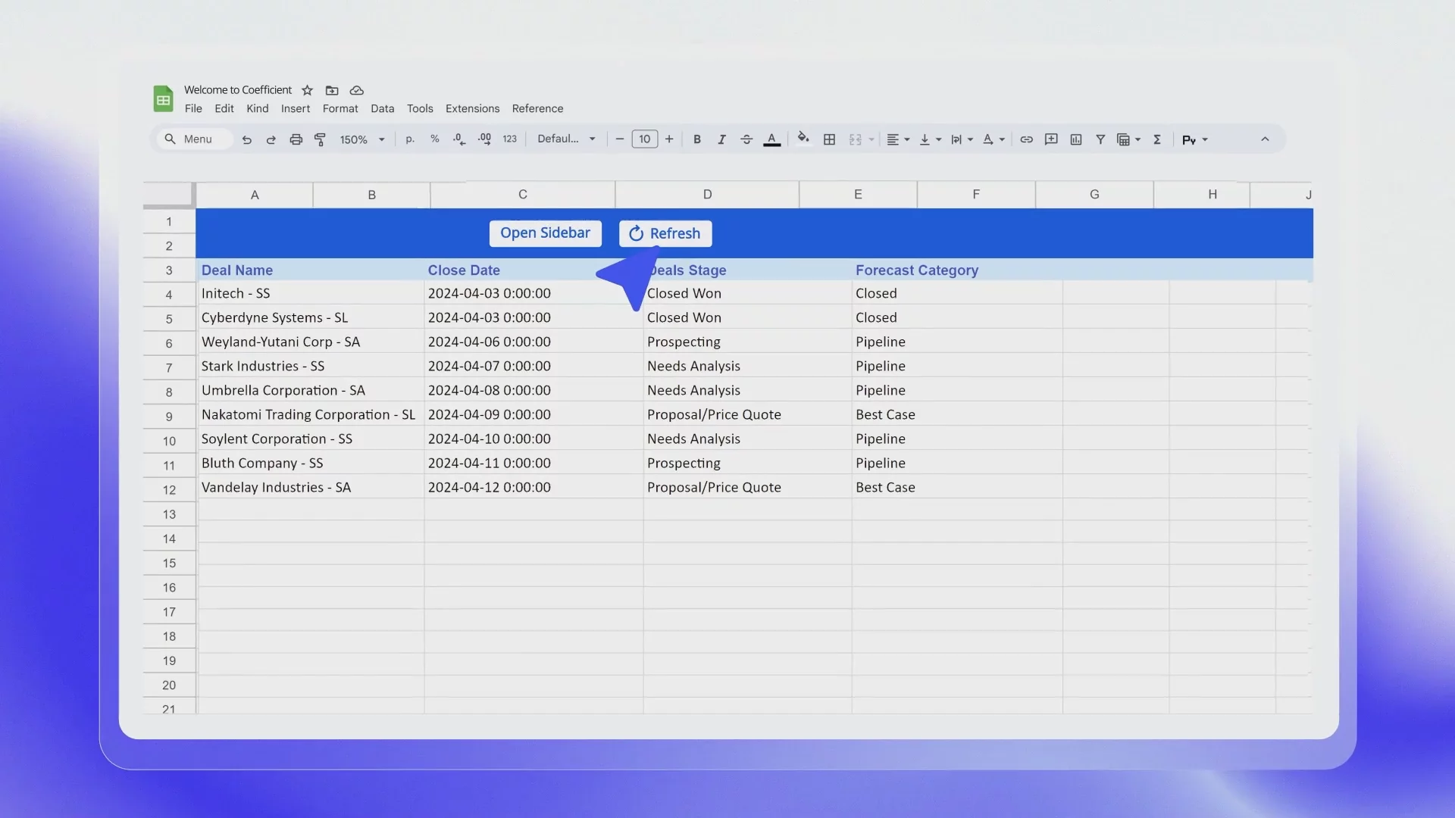1455x818 pixels.
Task: Open the Default font dropdown
Action: click(566, 139)
